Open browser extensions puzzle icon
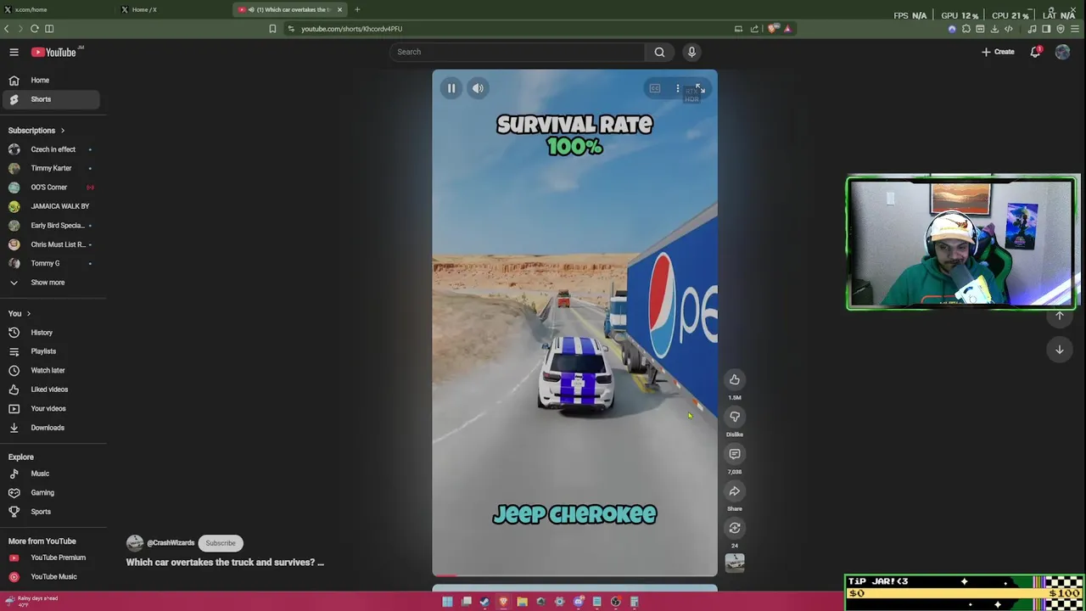The image size is (1086, 611). [966, 29]
